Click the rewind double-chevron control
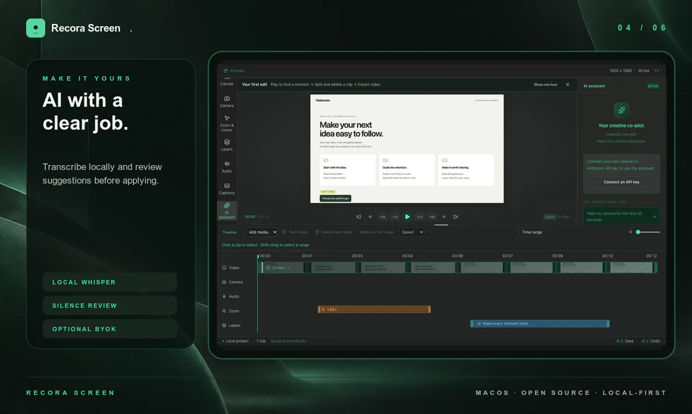Image resolution: width=692 pixels, height=414 pixels. pyautogui.click(x=371, y=217)
